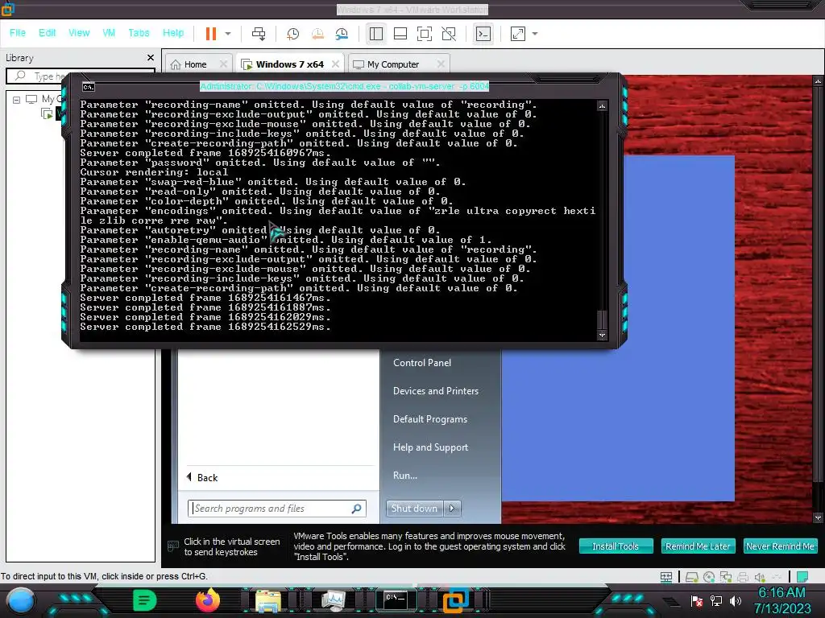Close the Home tab
This screenshot has width=825, height=618.
tap(223, 64)
